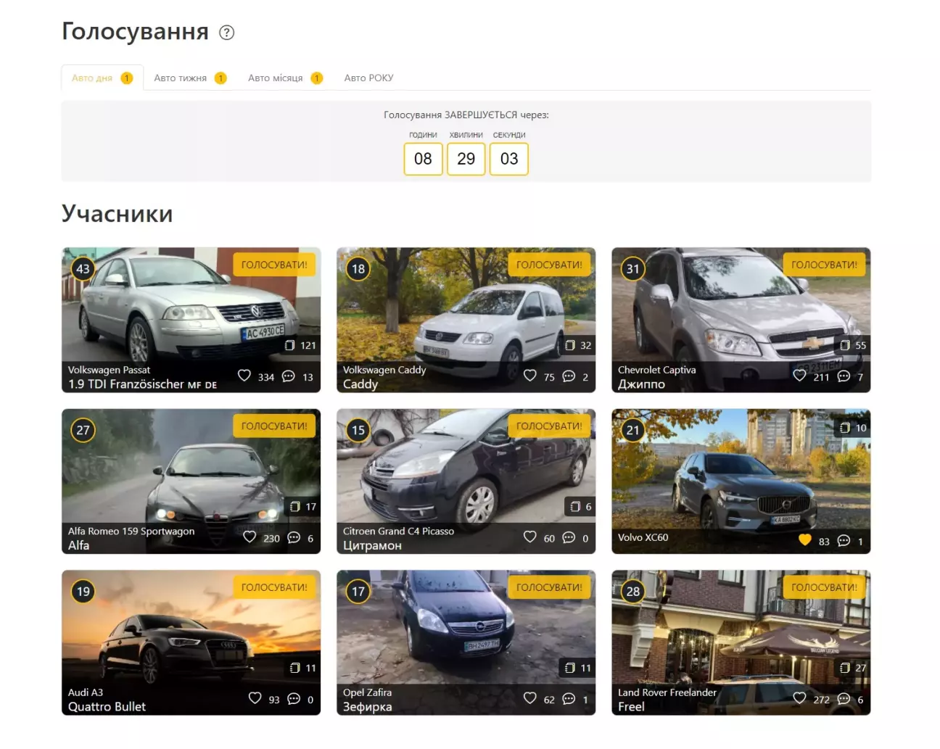Click the Citroen Цитрамон title link
Viewport: 940px width, 749px height.
pyautogui.click(x=372, y=545)
